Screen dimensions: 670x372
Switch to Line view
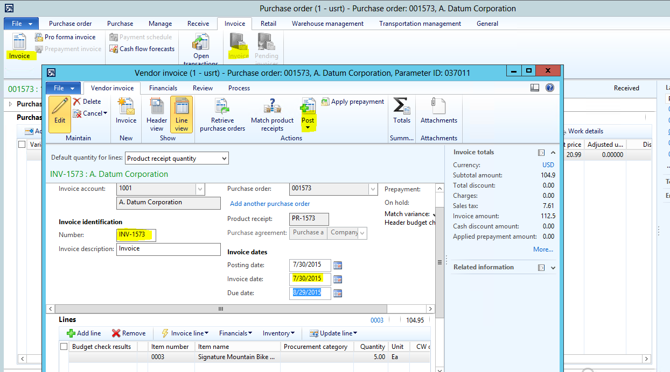click(x=182, y=115)
